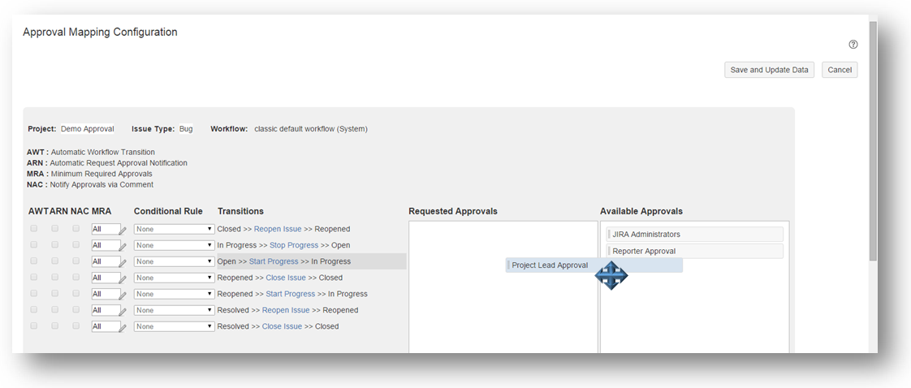
Task: Click the MRA pencil icon in Resolved-Reopen Issue row
Action: [123, 312]
